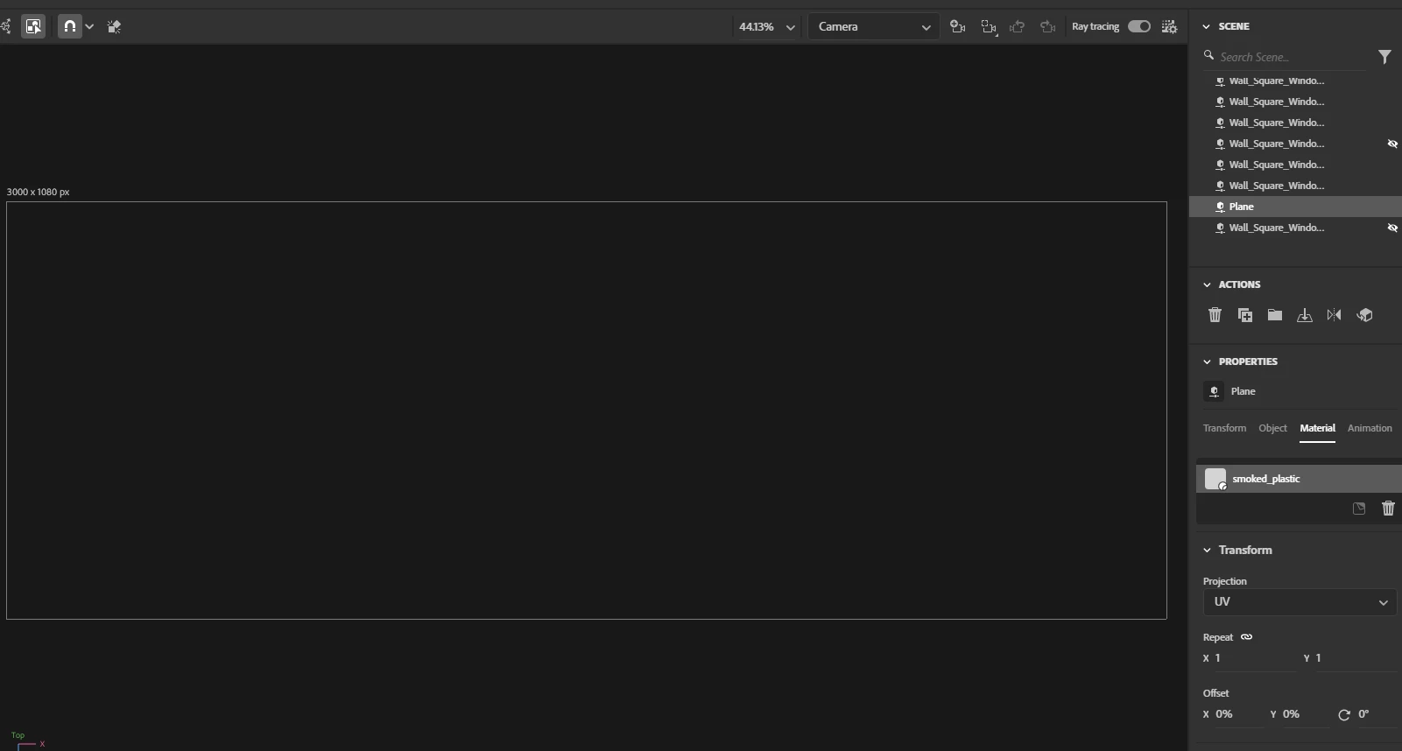
Task: Select the last Wall_Square_Windo item below Plane
Action: pos(1295,228)
